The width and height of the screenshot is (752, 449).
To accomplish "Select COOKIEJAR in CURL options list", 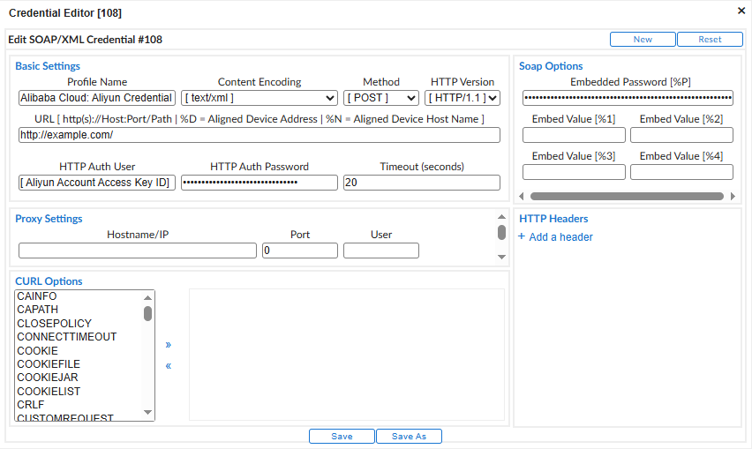I will (48, 378).
